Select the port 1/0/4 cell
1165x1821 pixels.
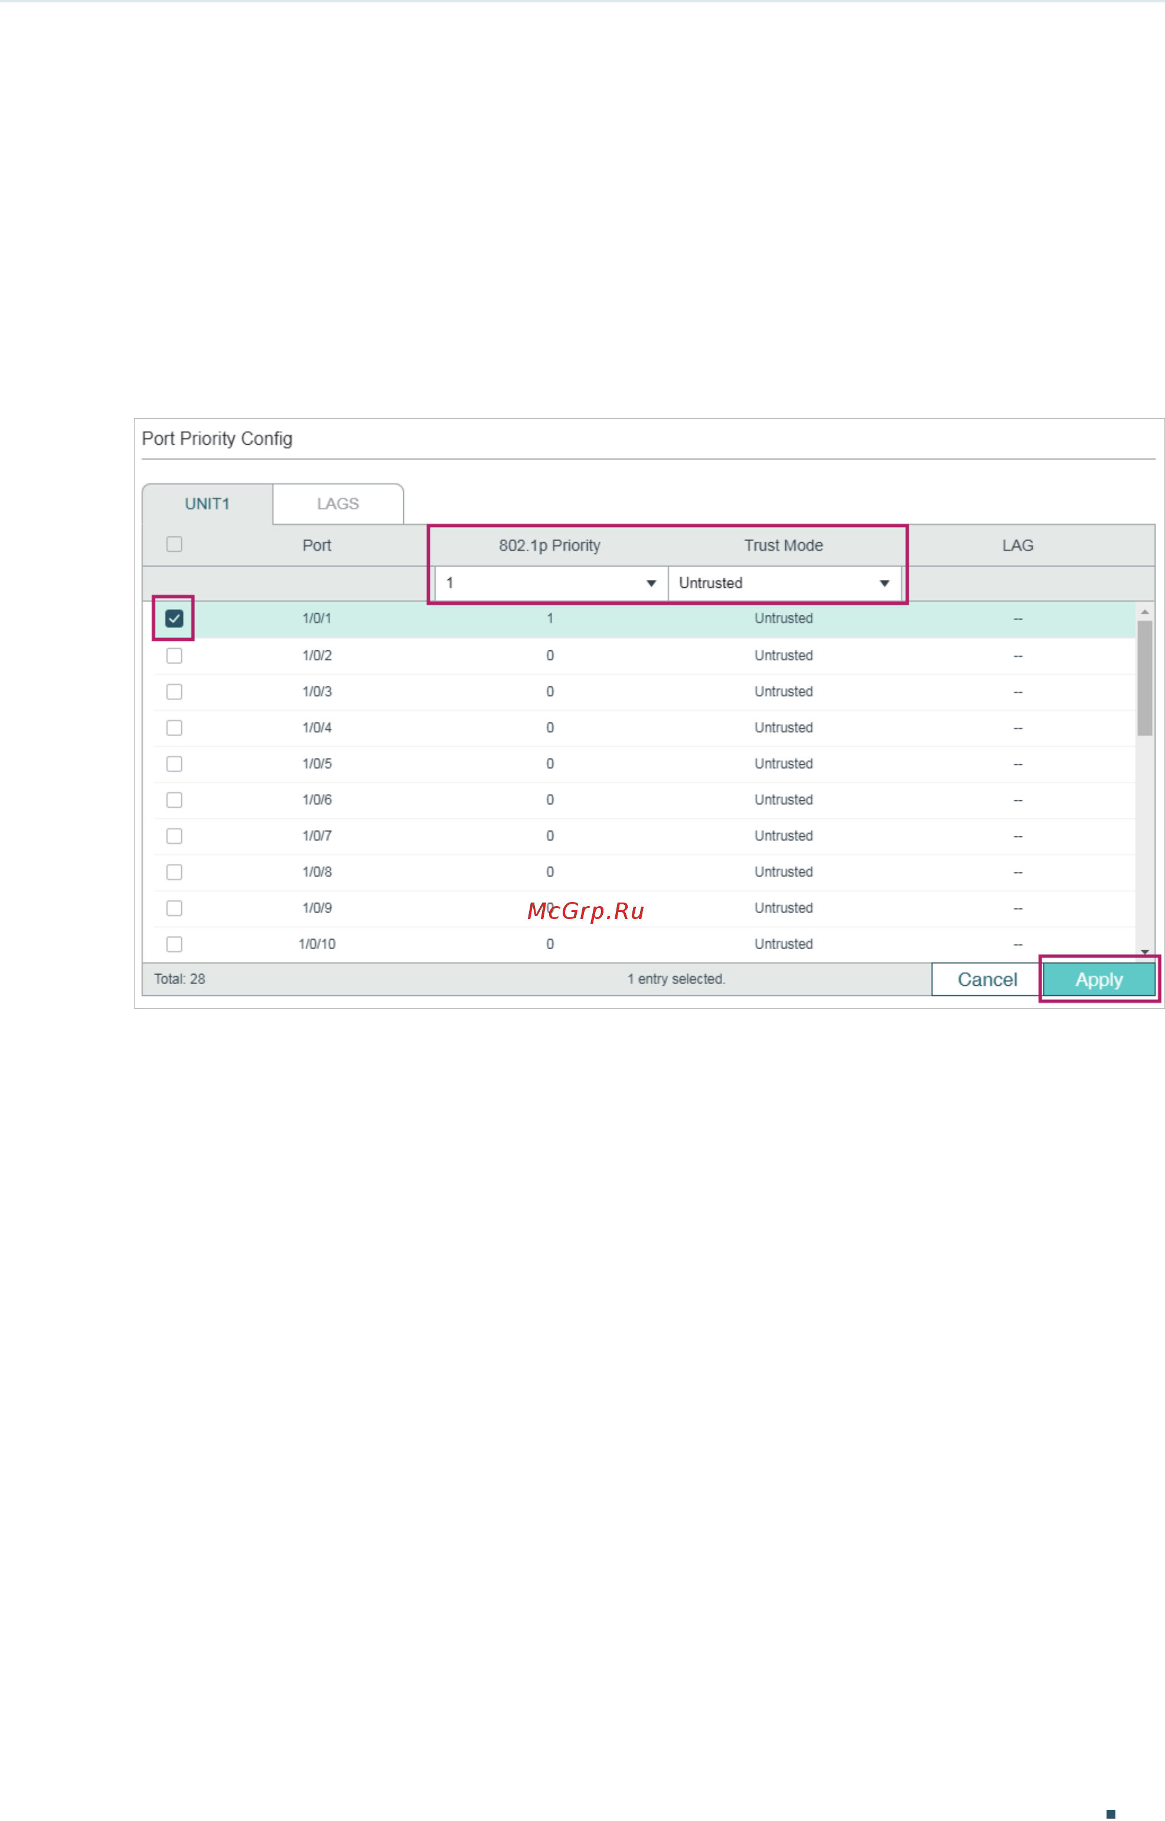point(317,728)
